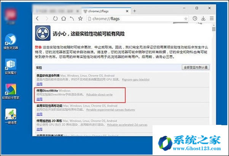Select the one-click cleanup shield desktop icon
The image size is (229, 156).
click(11, 116)
